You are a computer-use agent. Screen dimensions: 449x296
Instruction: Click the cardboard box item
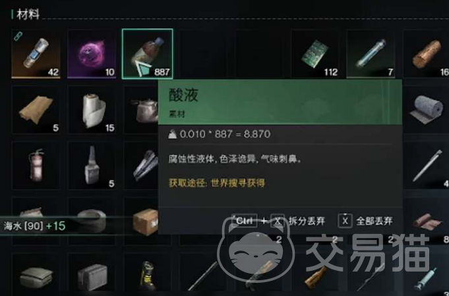click(x=146, y=222)
